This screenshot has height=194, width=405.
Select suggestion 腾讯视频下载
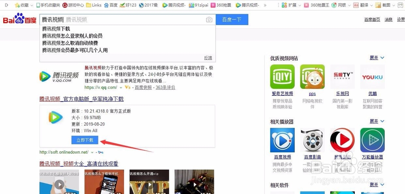click(x=56, y=29)
